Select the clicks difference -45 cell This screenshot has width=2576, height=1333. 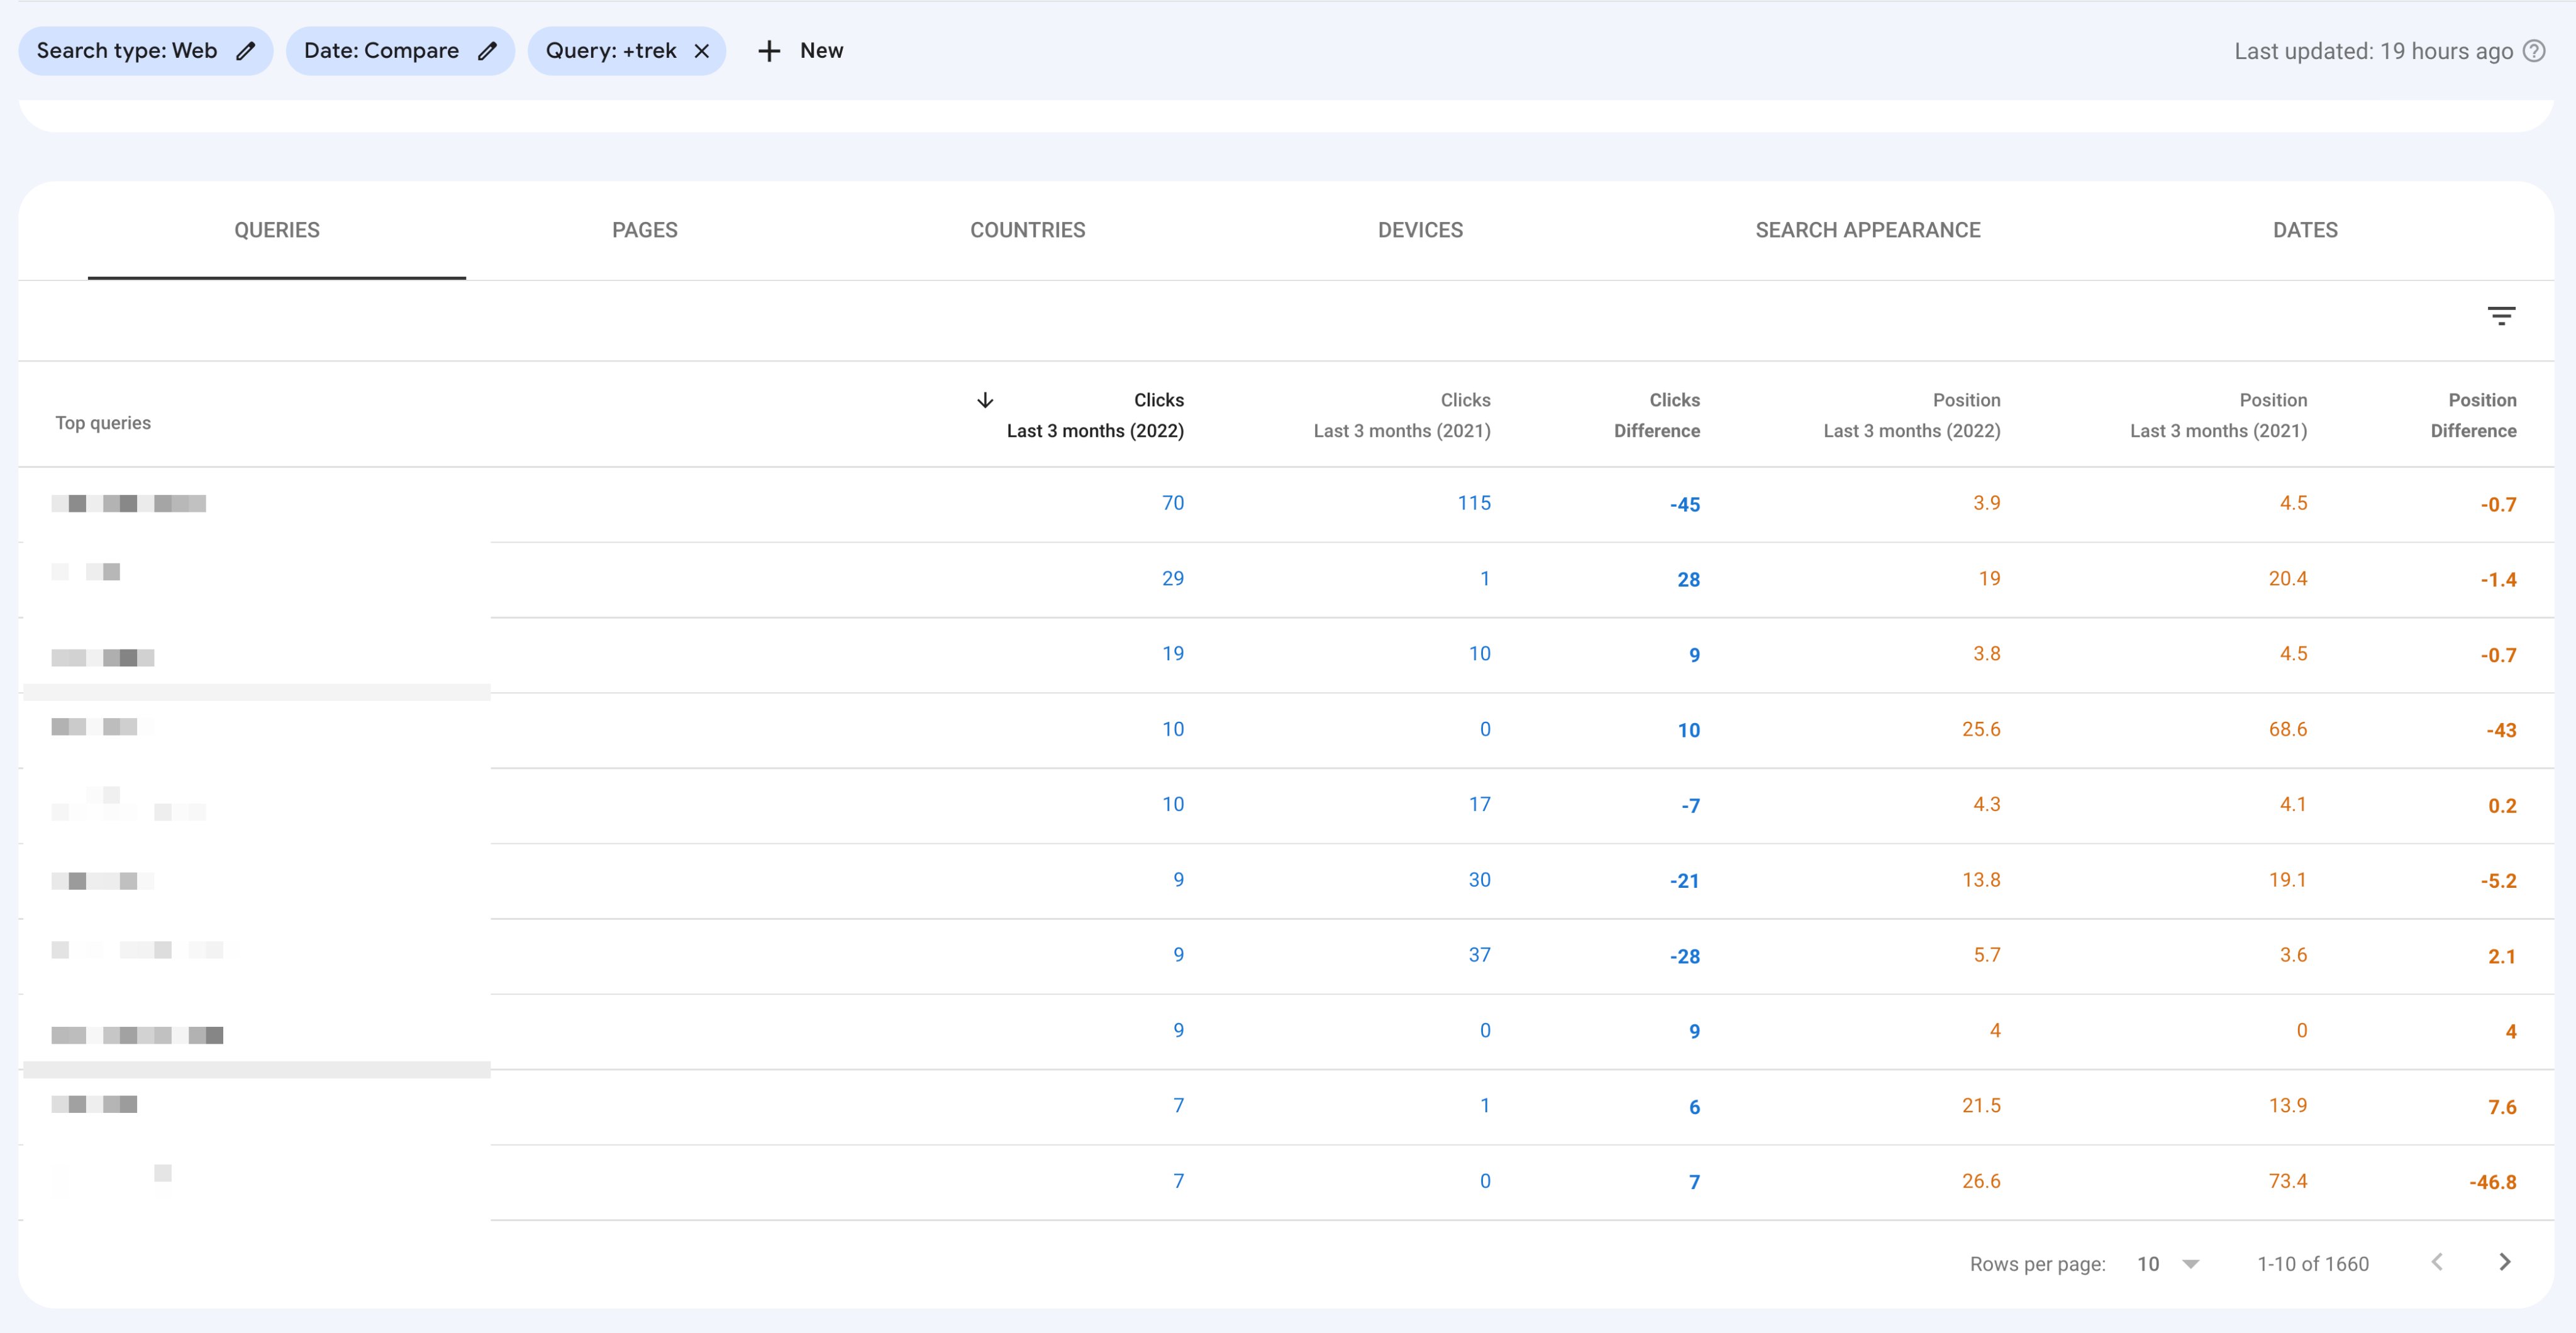pos(1685,505)
